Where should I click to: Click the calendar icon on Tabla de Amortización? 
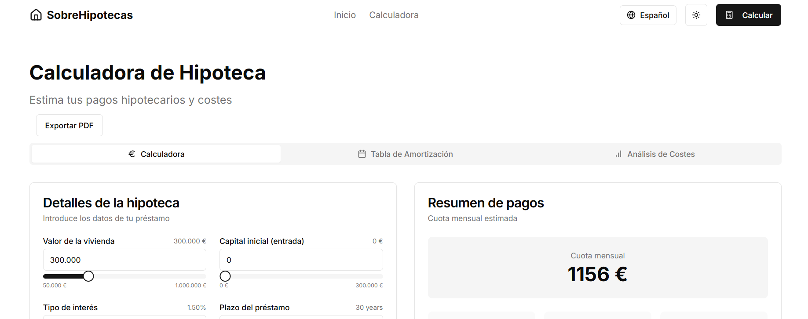[x=362, y=154]
